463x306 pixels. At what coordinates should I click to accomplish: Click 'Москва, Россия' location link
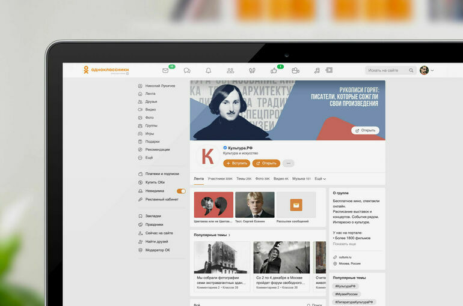point(349,263)
